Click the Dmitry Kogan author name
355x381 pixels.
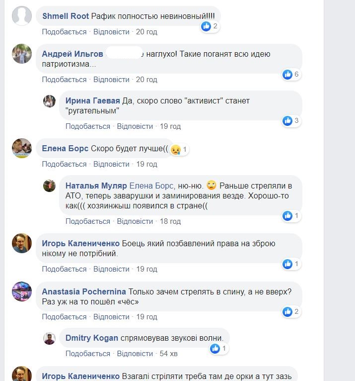click(92, 338)
